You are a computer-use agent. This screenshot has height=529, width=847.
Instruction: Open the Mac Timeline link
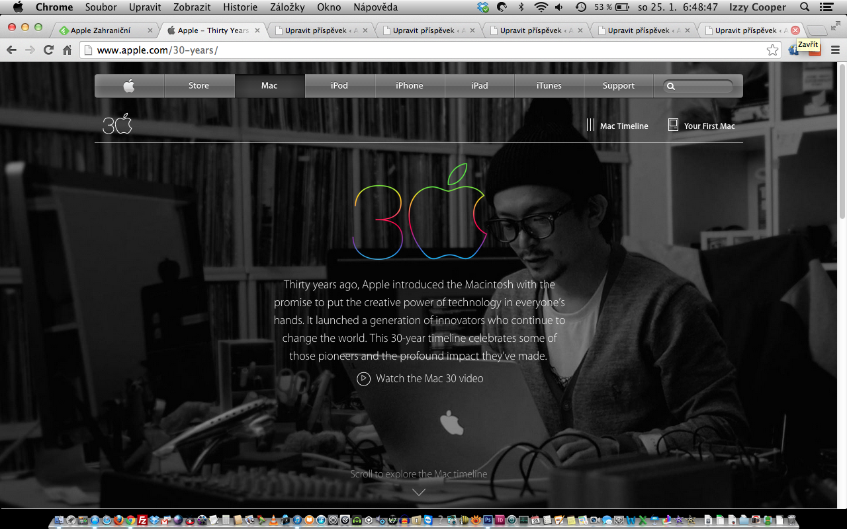[617, 126]
